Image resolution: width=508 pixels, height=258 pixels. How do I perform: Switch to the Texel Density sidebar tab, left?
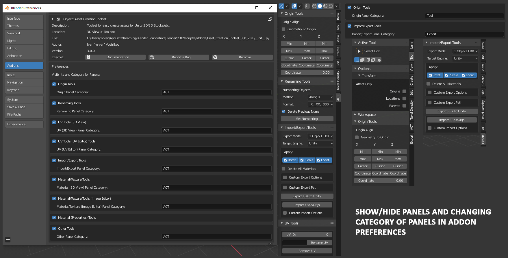click(x=338, y=81)
